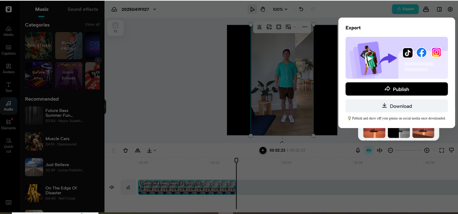Click the undo arrow icon
The height and width of the screenshot is (214, 458).
(x=301, y=9)
